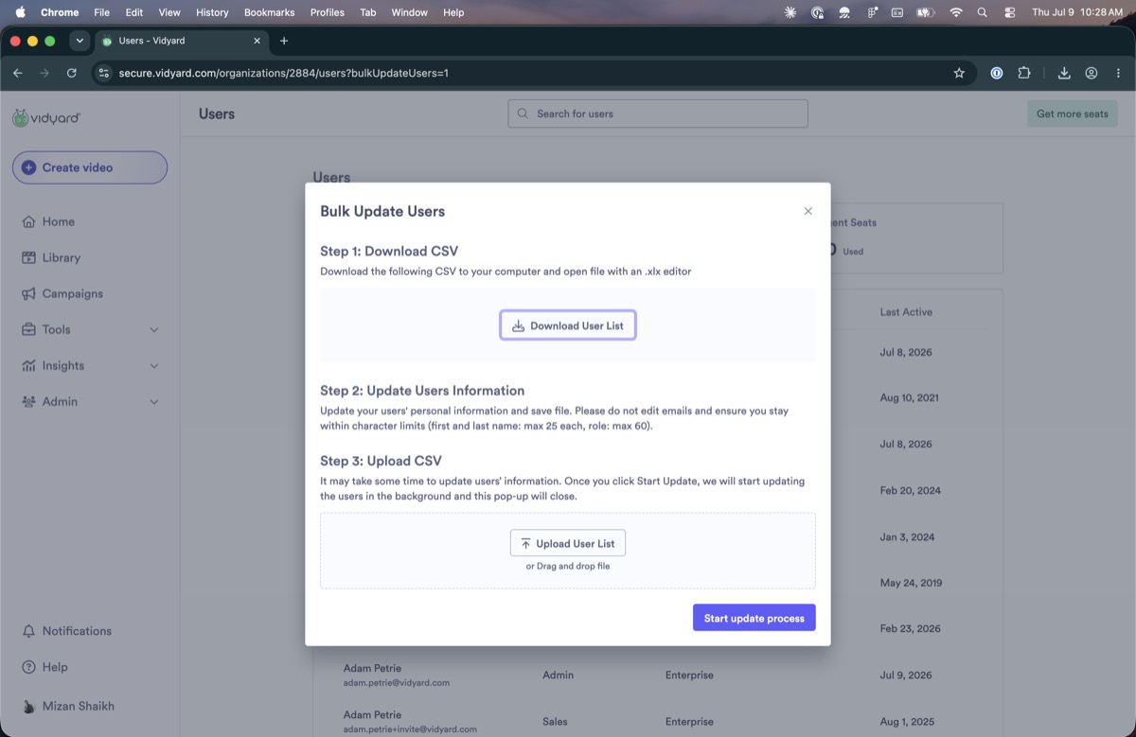View site information icon in address bar
This screenshot has width=1136, height=737.
point(104,73)
